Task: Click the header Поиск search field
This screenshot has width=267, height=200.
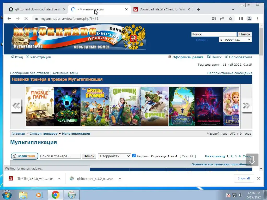Action: [x=214, y=34]
